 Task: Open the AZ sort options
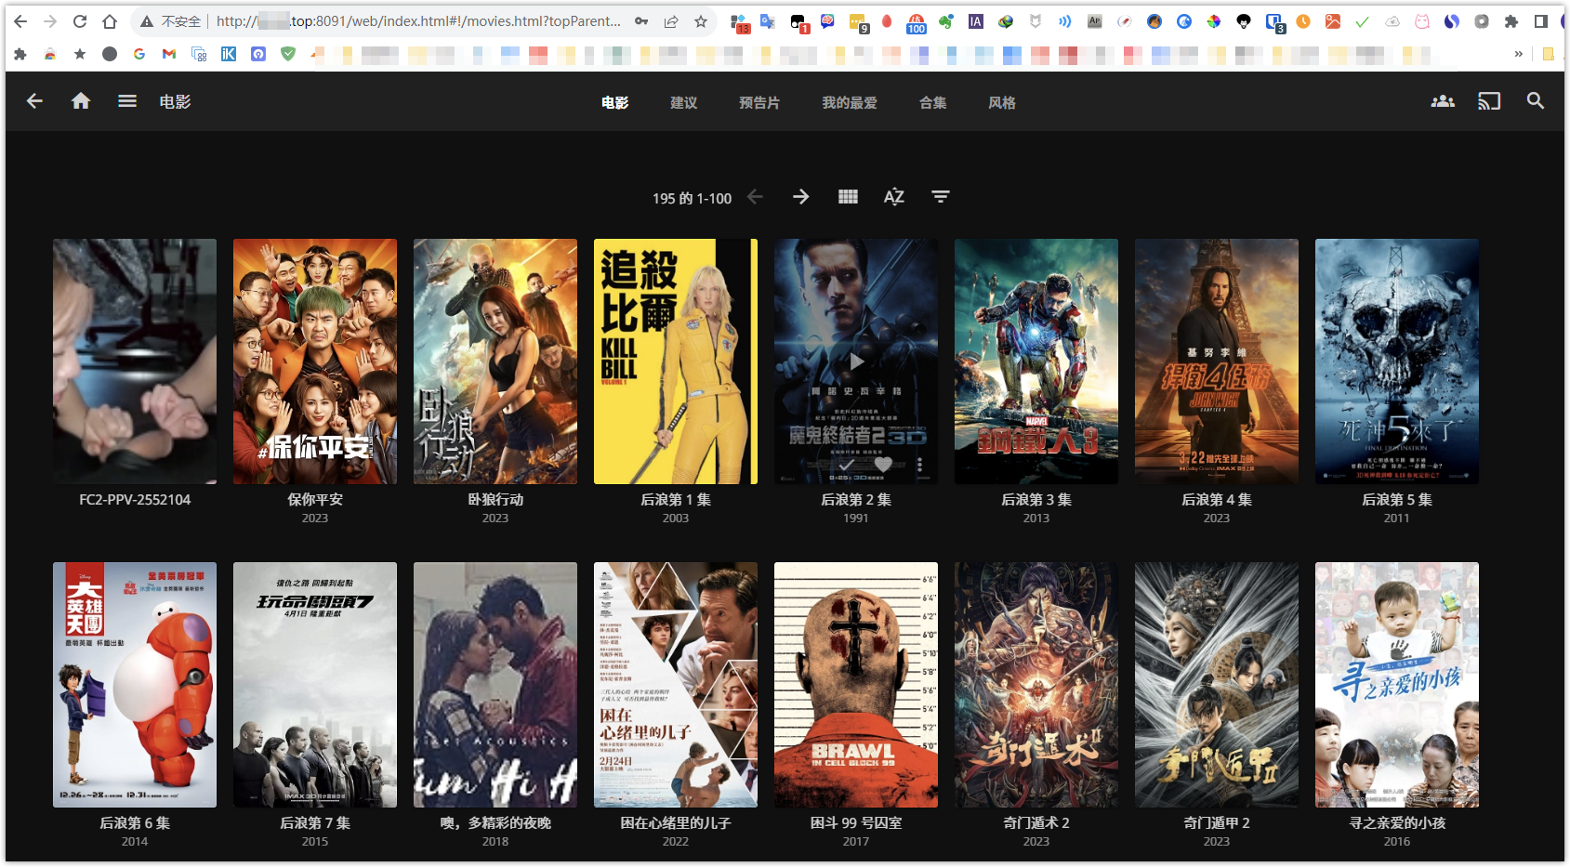point(894,197)
